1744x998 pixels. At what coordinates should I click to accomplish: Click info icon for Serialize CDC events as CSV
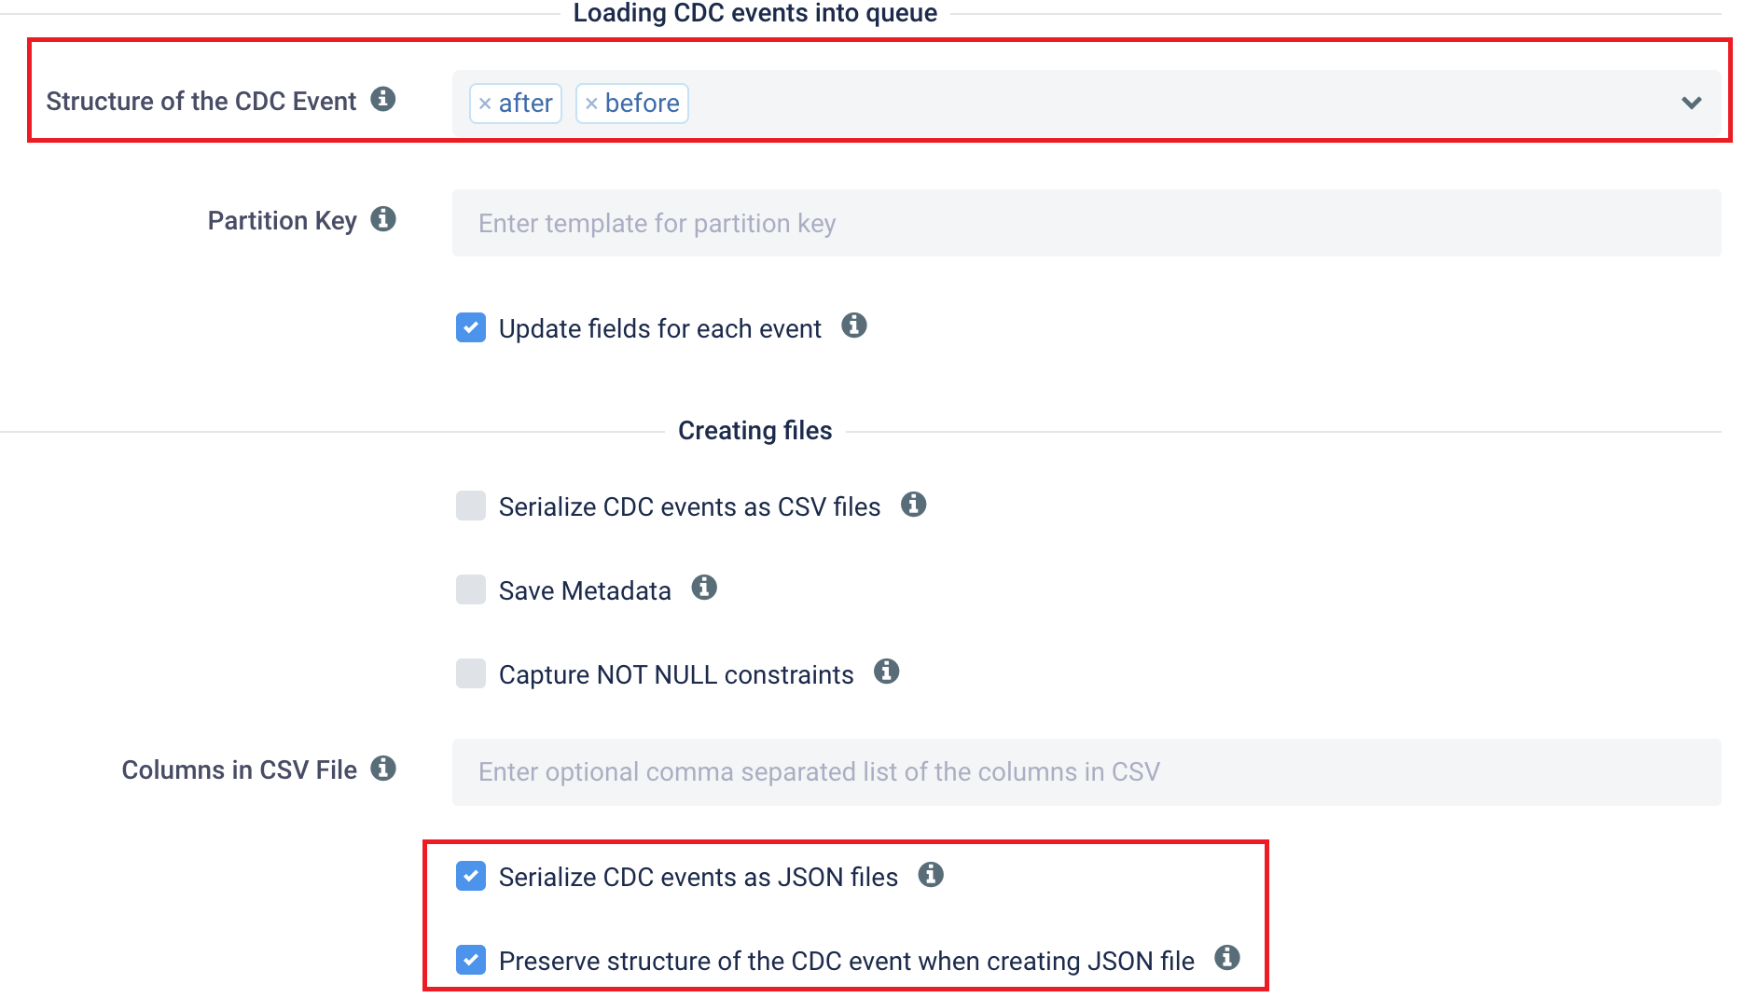(914, 505)
